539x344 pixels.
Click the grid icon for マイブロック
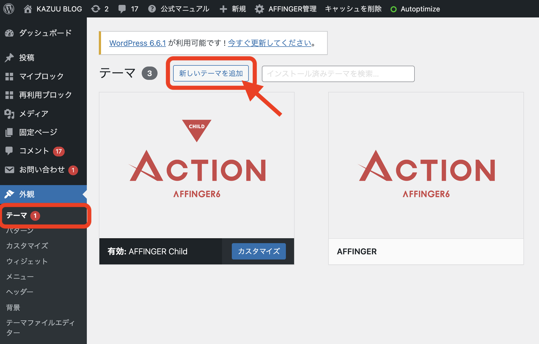[9, 76]
